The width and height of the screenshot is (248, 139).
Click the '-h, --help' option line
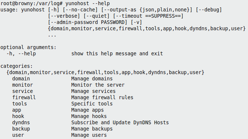pos(21,53)
